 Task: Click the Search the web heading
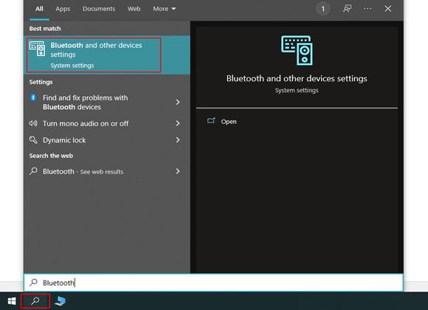click(x=51, y=156)
